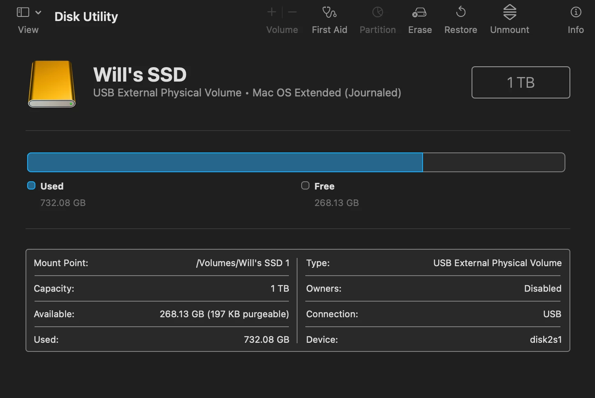Click the add Volume plus icon
595x398 pixels.
point(272,12)
